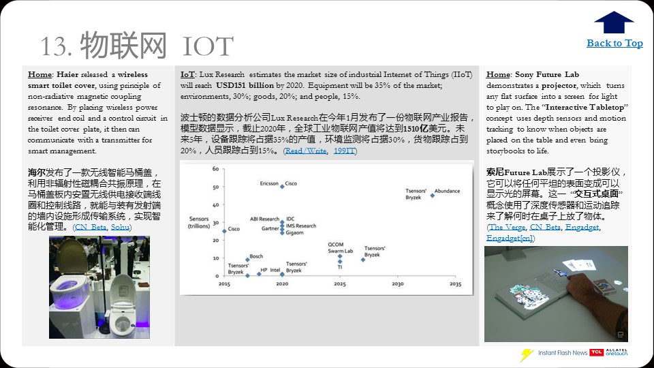Image resolution: width=654 pixels, height=368 pixels.
Task: Click the 'Gartner' chart label
Action: point(270,228)
